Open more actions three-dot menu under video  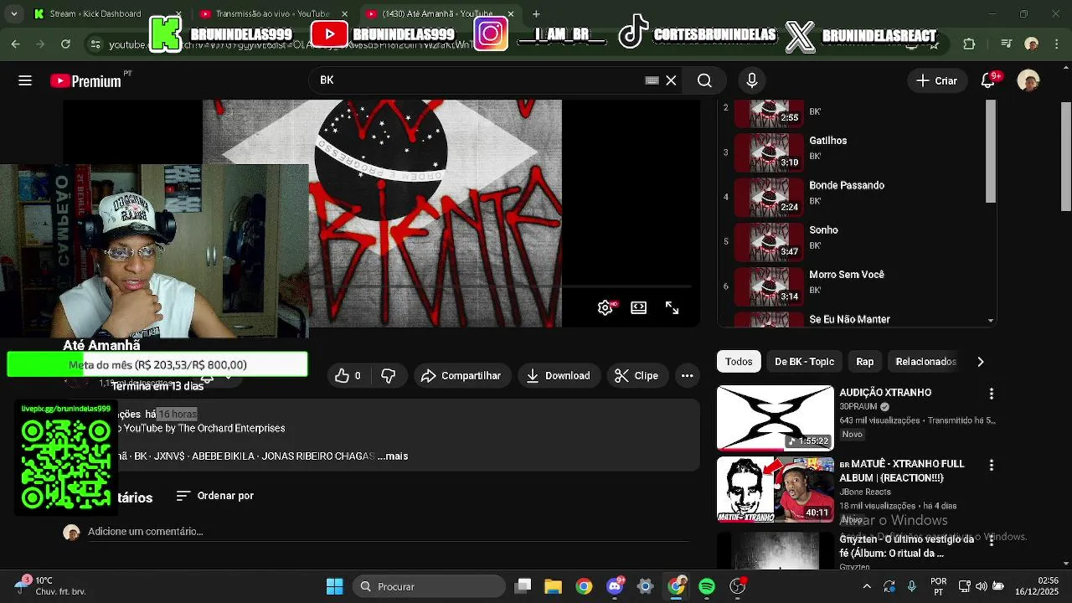point(687,376)
